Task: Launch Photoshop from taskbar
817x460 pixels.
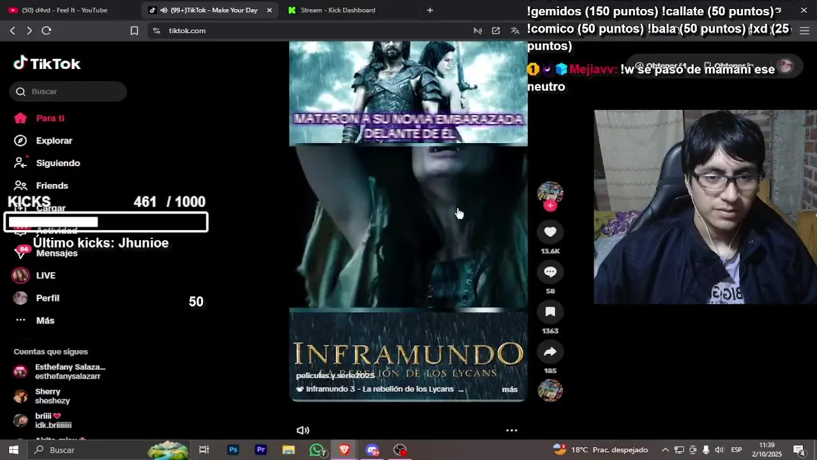Action: point(233,450)
